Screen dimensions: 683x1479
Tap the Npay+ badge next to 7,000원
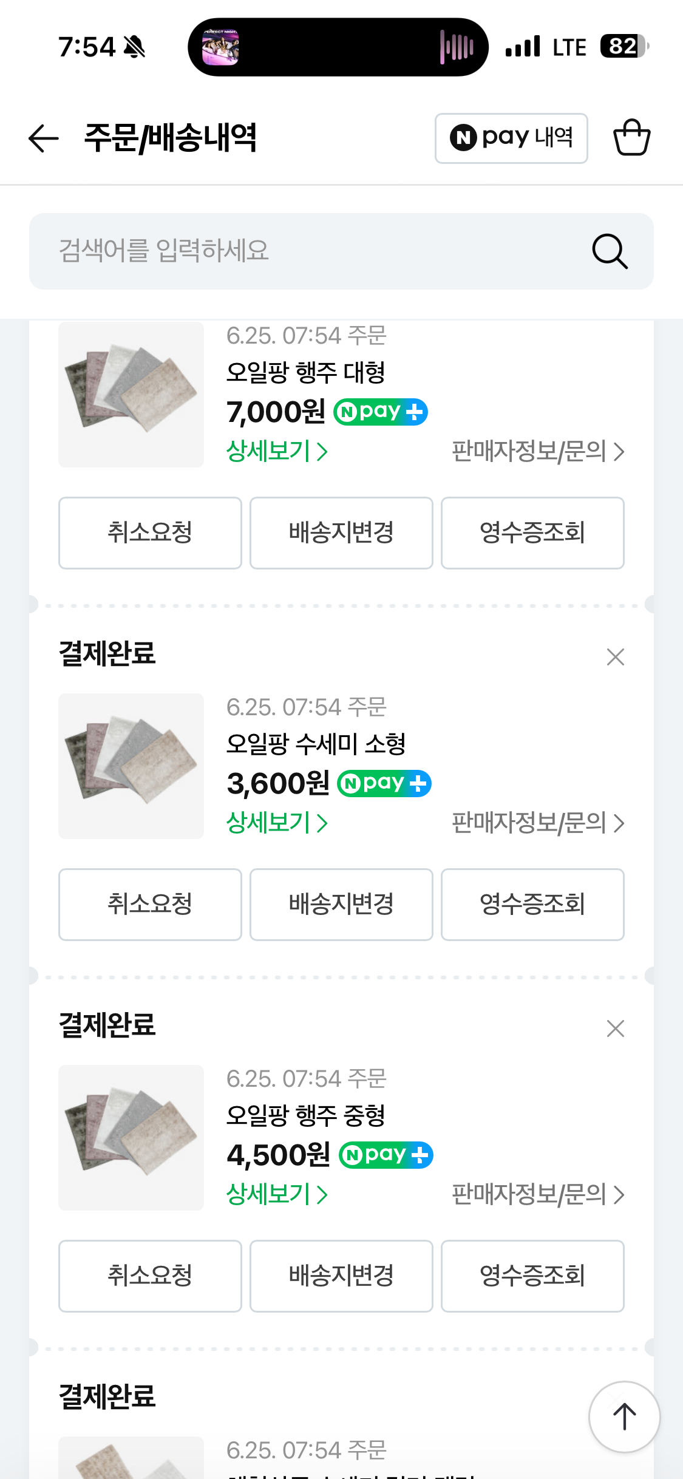coord(381,412)
